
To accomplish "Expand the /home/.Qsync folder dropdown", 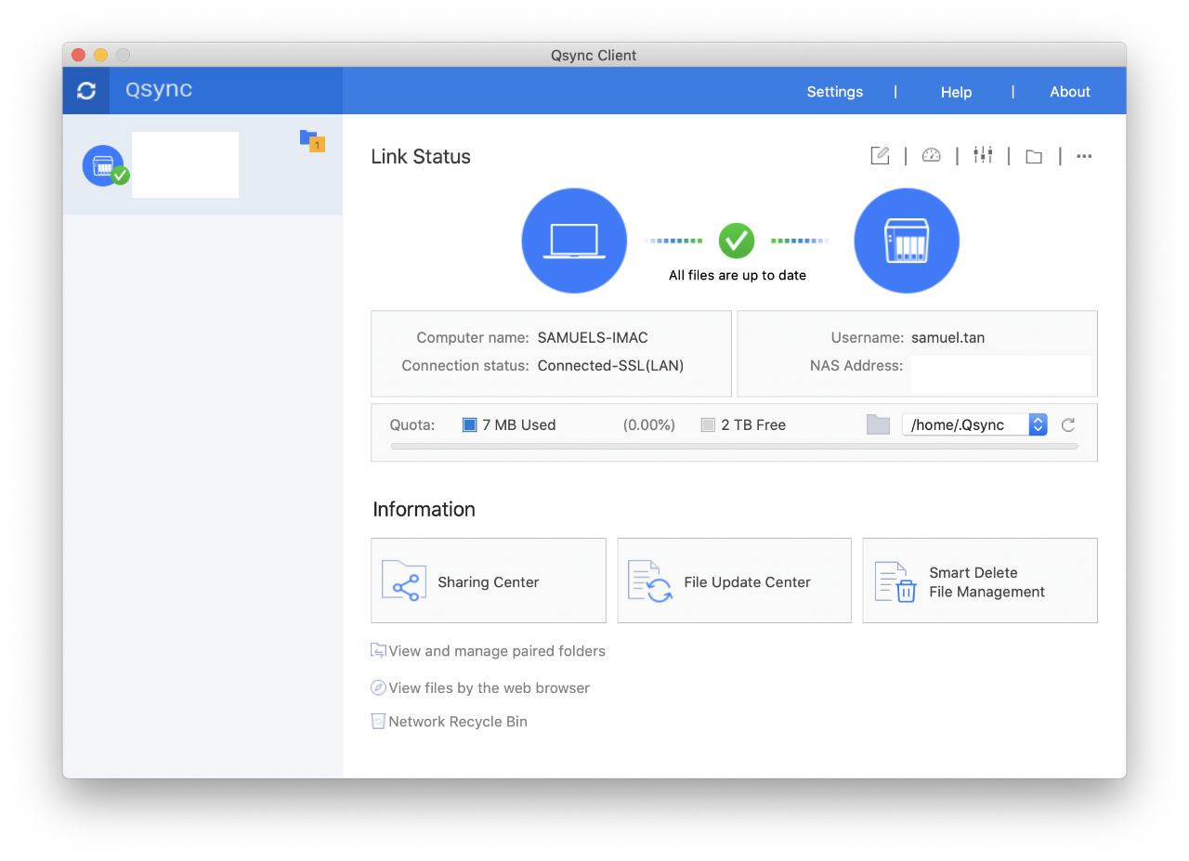I will [974, 424].
